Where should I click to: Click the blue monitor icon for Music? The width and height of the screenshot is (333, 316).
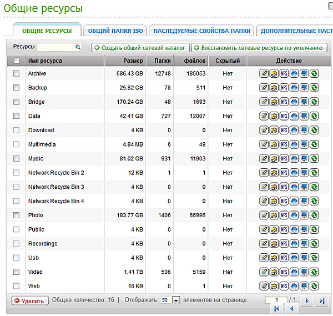(304, 159)
